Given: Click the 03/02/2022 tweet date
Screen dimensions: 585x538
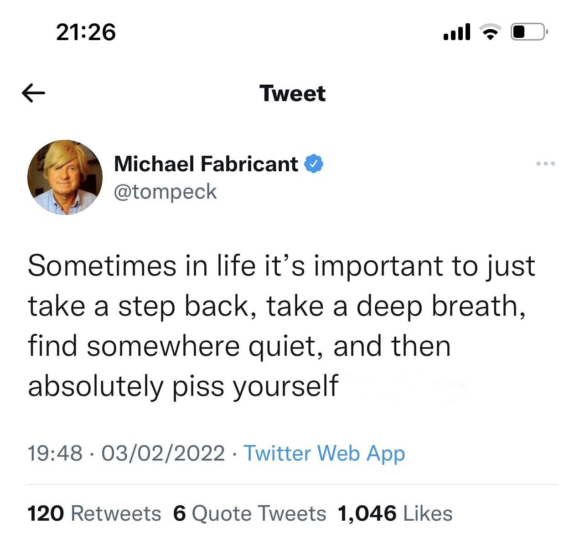Looking at the screenshot, I should 163,453.
